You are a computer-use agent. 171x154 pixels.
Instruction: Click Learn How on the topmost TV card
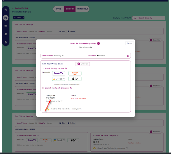click(155, 40)
